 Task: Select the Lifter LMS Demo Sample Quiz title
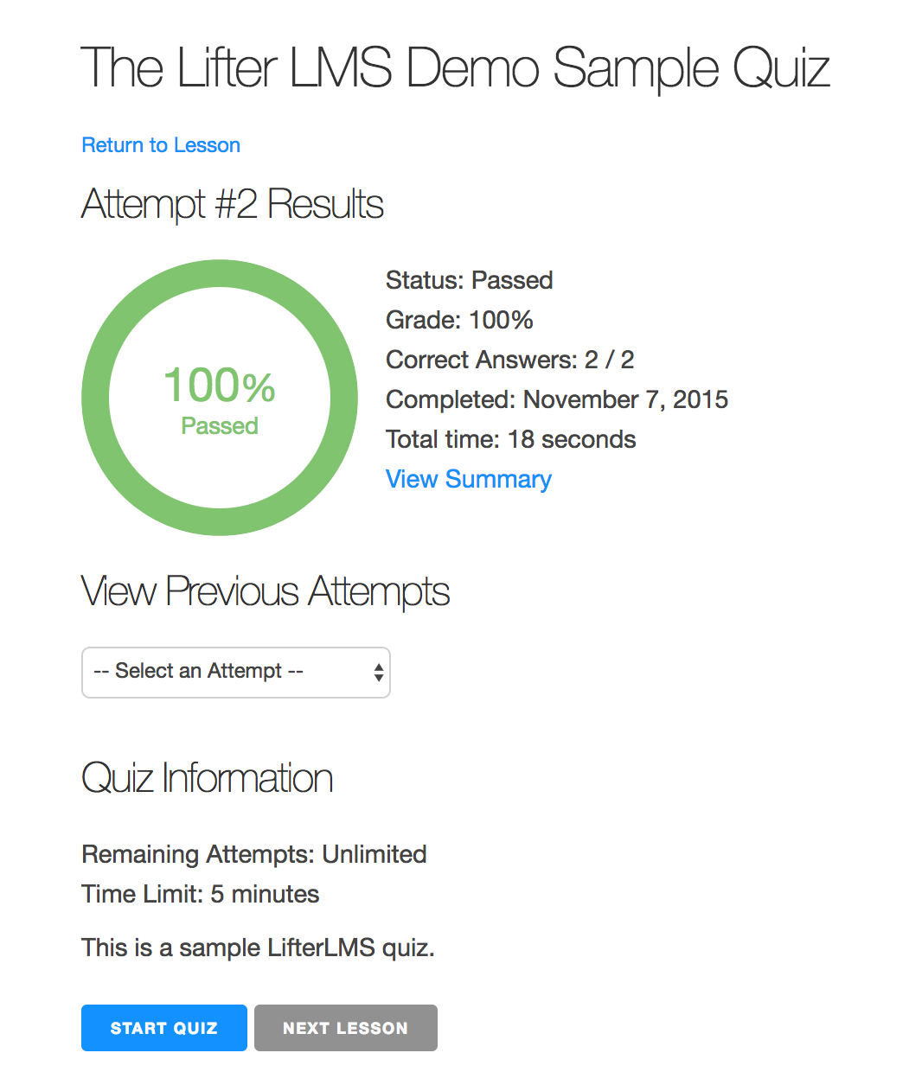[455, 68]
